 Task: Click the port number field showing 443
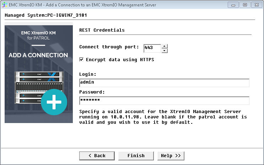[x=152, y=48]
